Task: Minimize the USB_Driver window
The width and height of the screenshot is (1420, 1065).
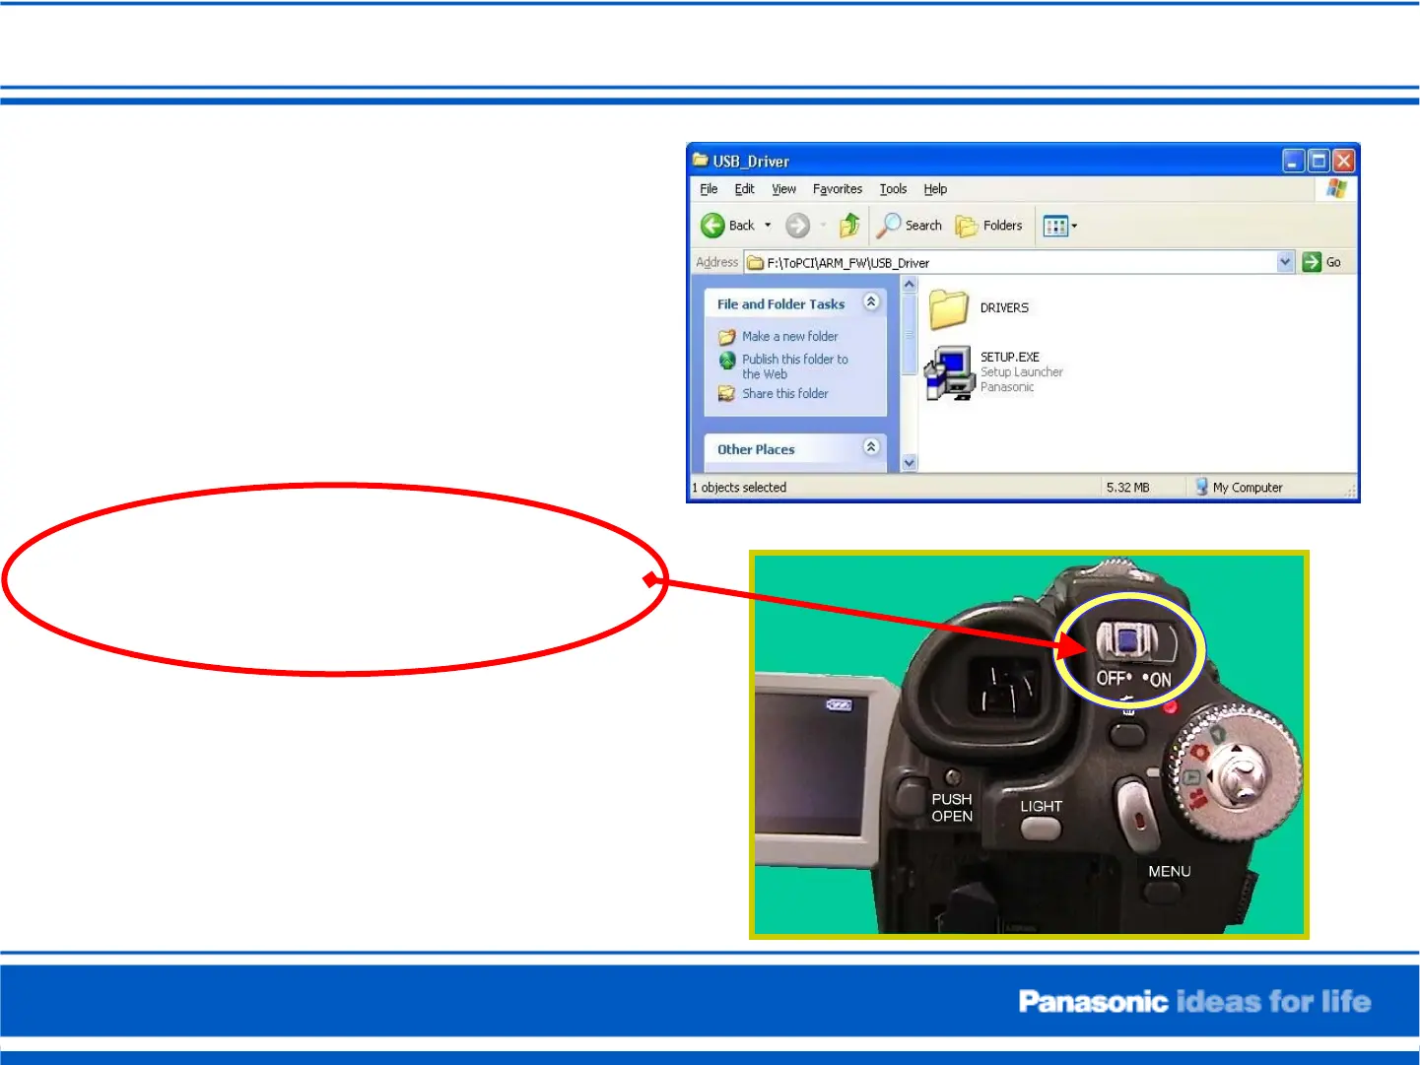Action: [1294, 161]
